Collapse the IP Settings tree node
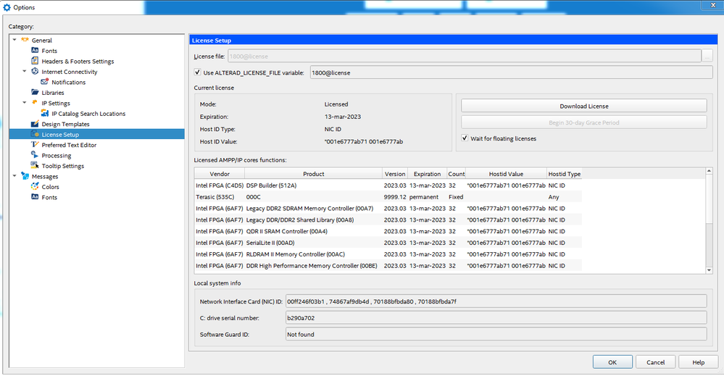The width and height of the screenshot is (724, 376). click(25, 103)
